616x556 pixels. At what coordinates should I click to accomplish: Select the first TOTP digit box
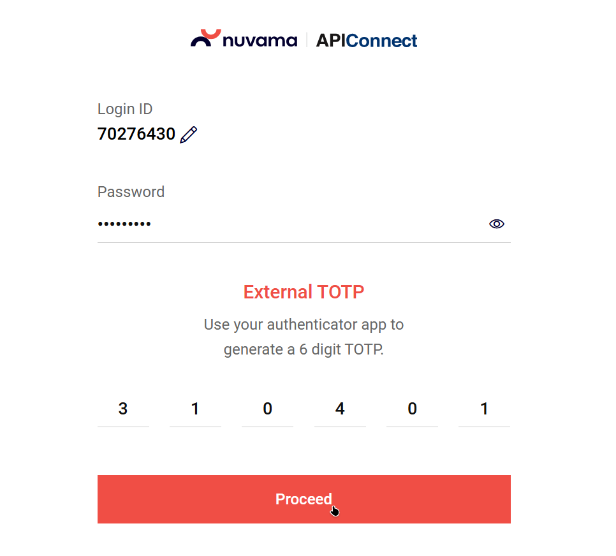pos(123,409)
